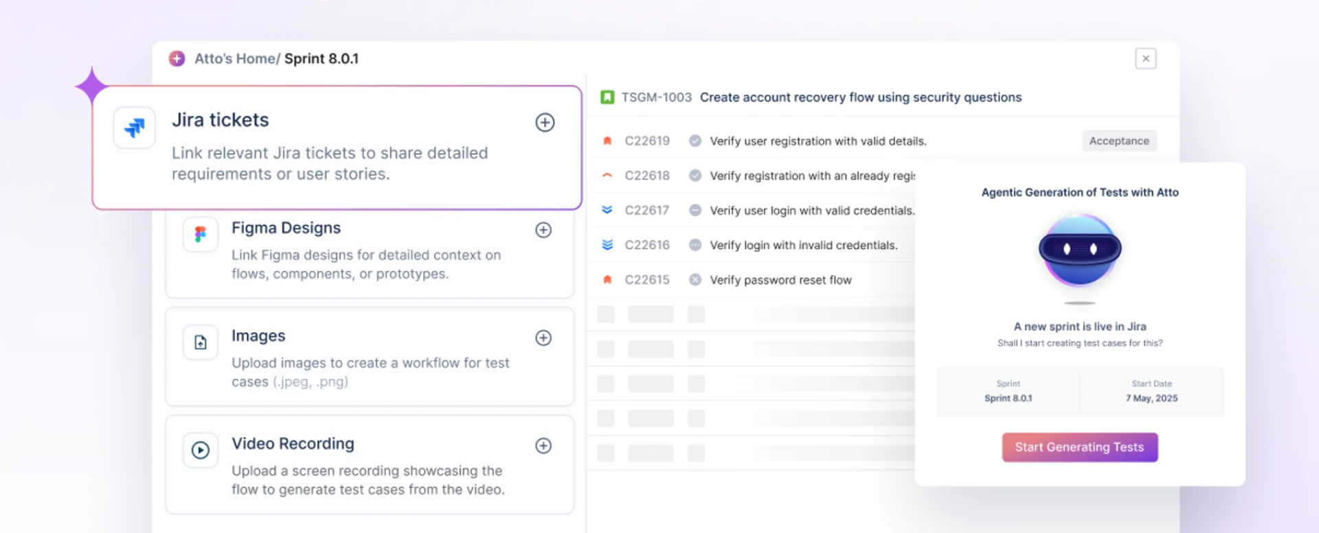Click 'Agentic Generation of Tests with Atto' heading

pyautogui.click(x=1080, y=193)
